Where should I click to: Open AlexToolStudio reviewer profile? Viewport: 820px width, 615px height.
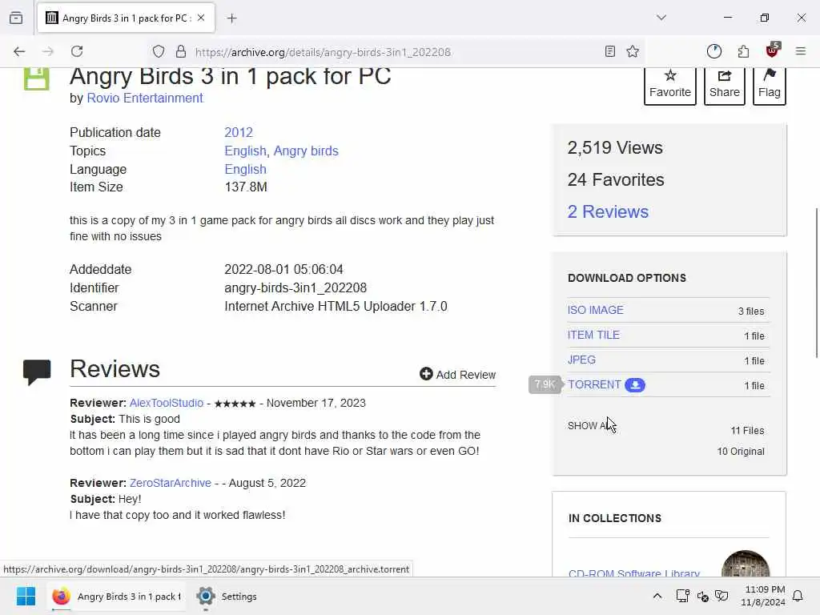pos(167,403)
